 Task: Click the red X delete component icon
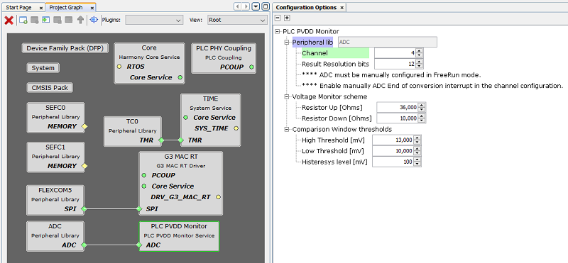coord(9,21)
